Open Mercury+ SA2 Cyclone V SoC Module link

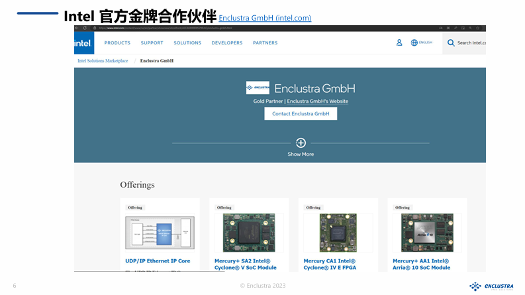click(246, 264)
